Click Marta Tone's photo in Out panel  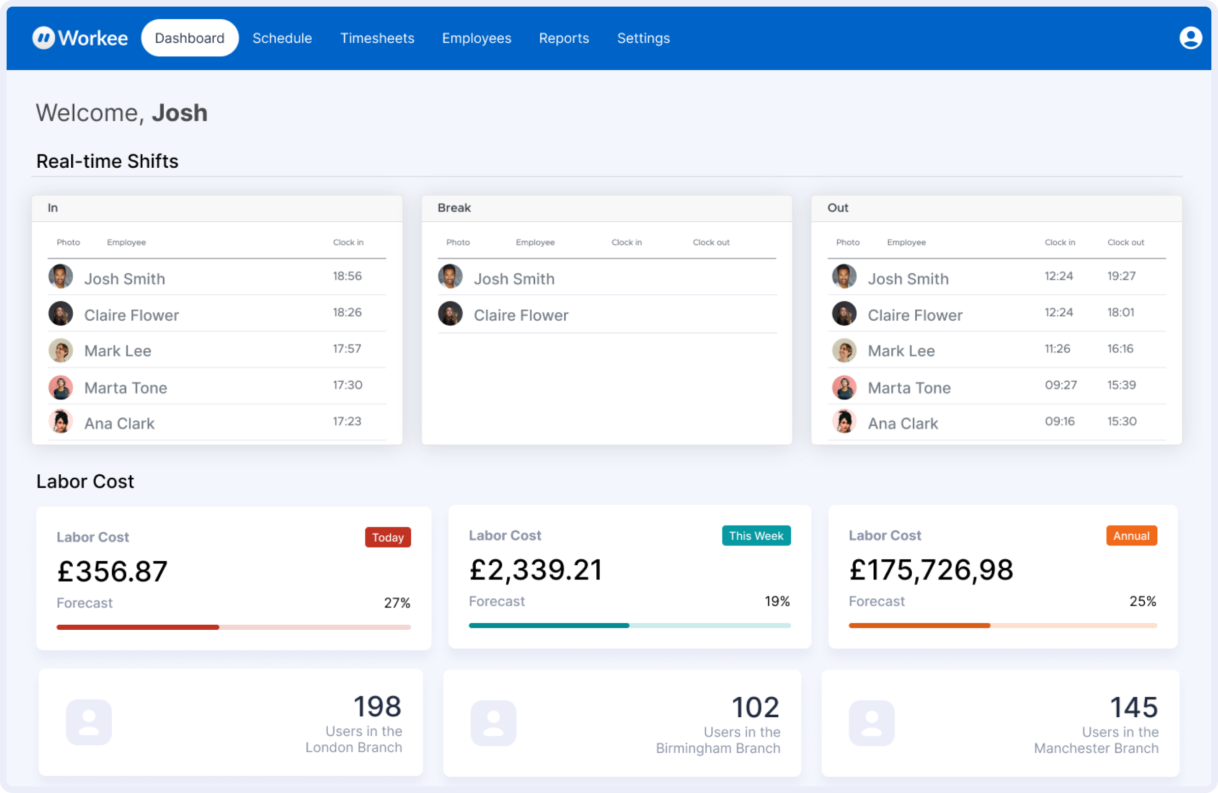click(x=845, y=387)
